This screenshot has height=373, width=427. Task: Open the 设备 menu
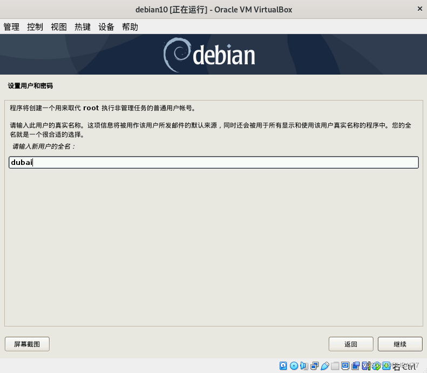(106, 26)
